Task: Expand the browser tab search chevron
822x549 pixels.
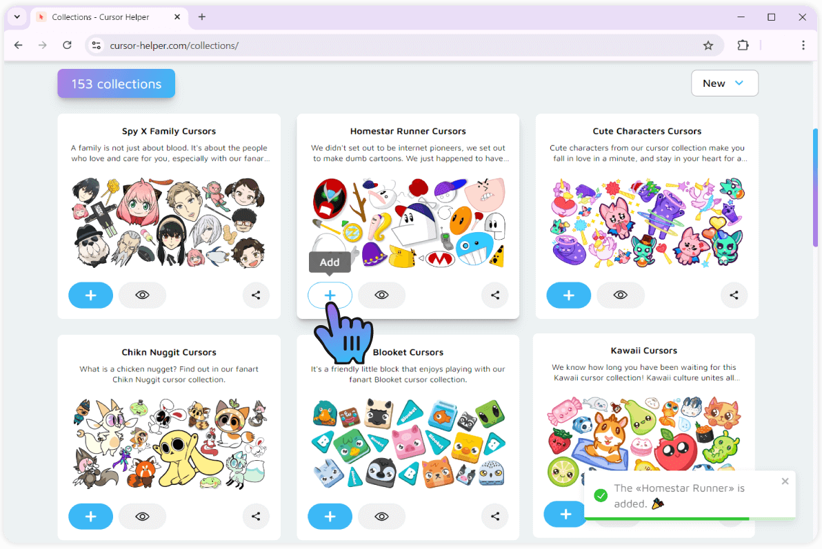Action: (x=17, y=17)
